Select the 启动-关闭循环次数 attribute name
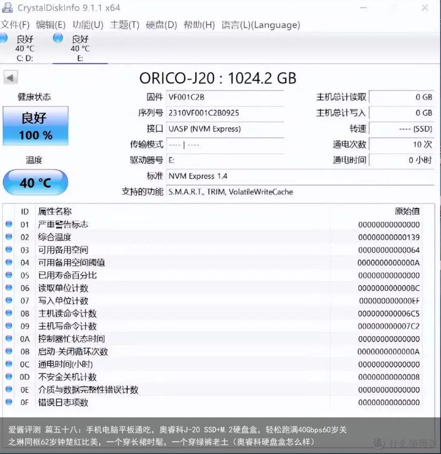The image size is (441, 454). (x=73, y=352)
